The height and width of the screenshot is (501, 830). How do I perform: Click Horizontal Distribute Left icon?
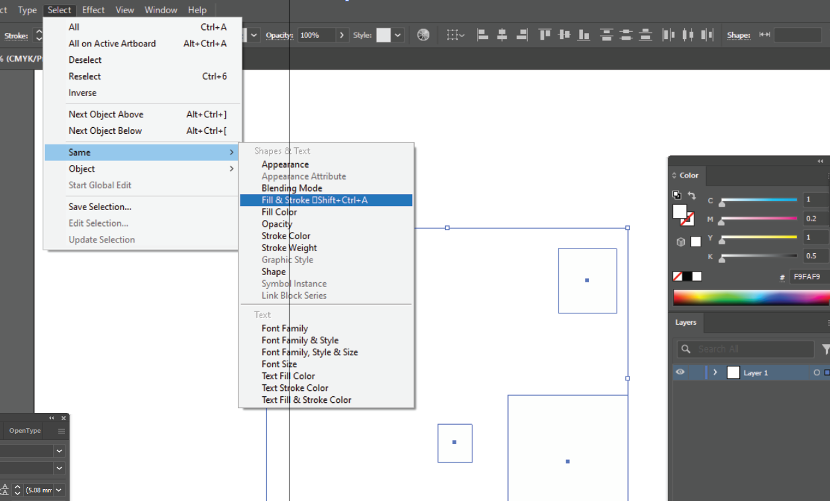click(669, 35)
